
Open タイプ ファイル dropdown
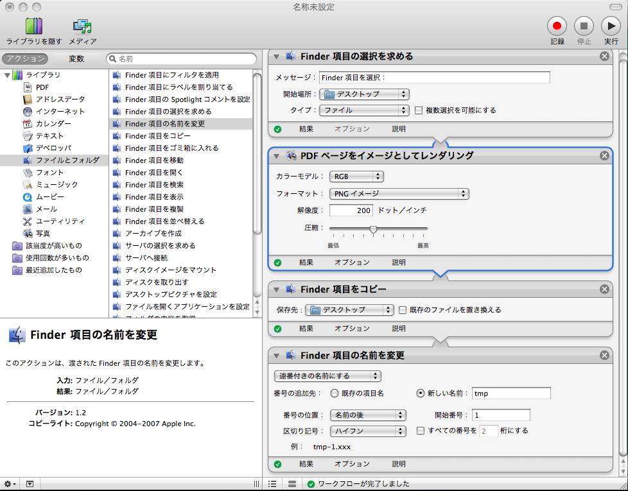[x=364, y=110]
